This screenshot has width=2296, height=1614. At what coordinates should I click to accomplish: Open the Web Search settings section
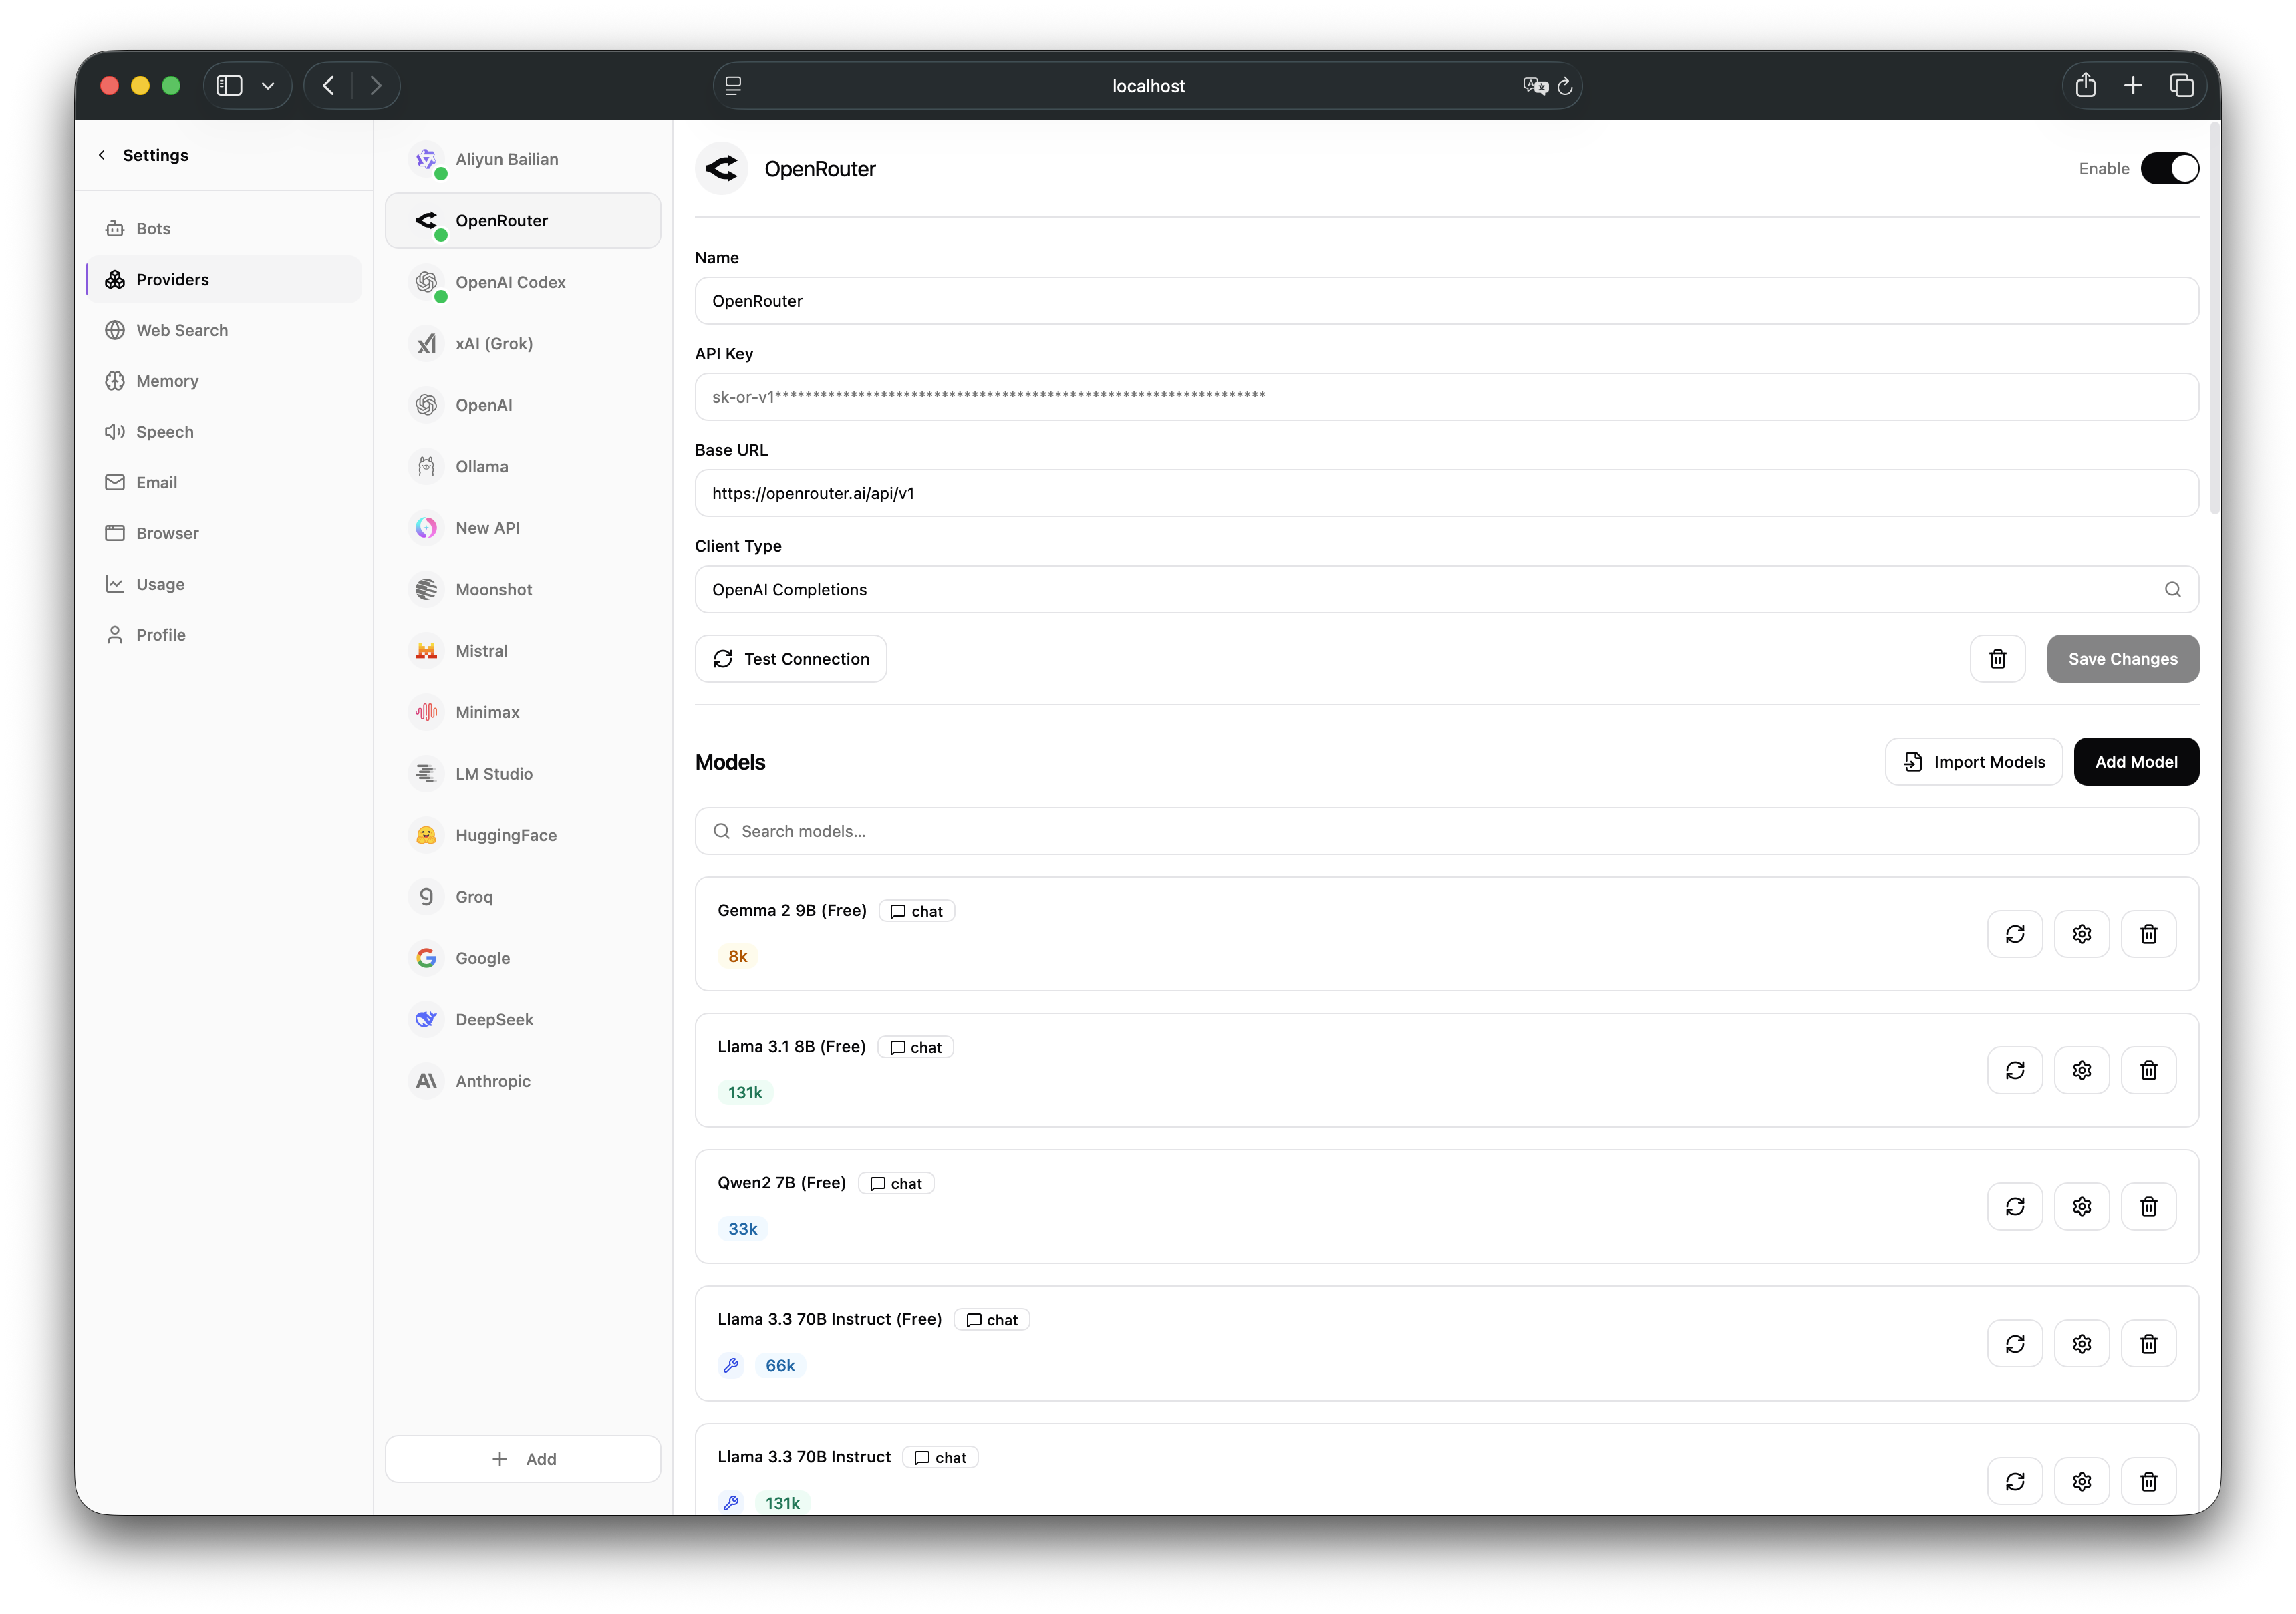182,330
